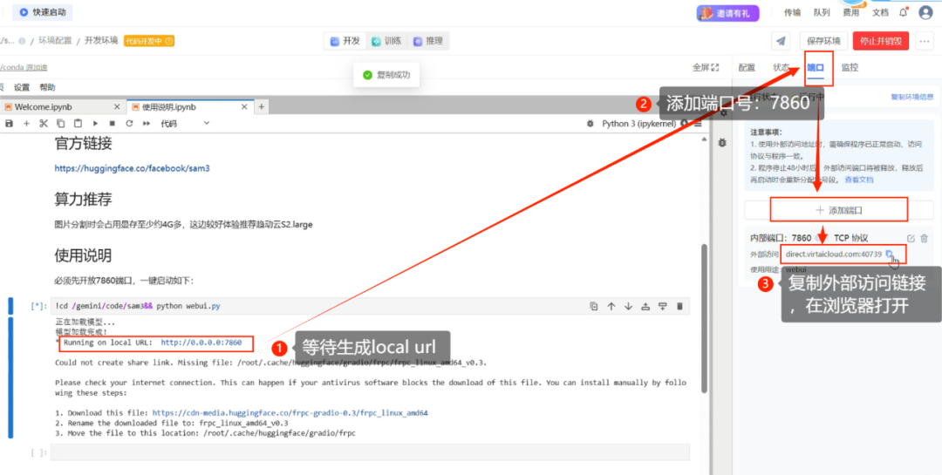This screenshot has width=942, height=475.
Task: Switch to the 推理 mode tab
Action: pos(427,41)
